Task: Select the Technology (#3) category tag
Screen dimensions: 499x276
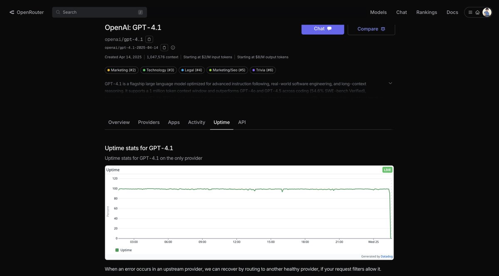Action: pos(158,70)
